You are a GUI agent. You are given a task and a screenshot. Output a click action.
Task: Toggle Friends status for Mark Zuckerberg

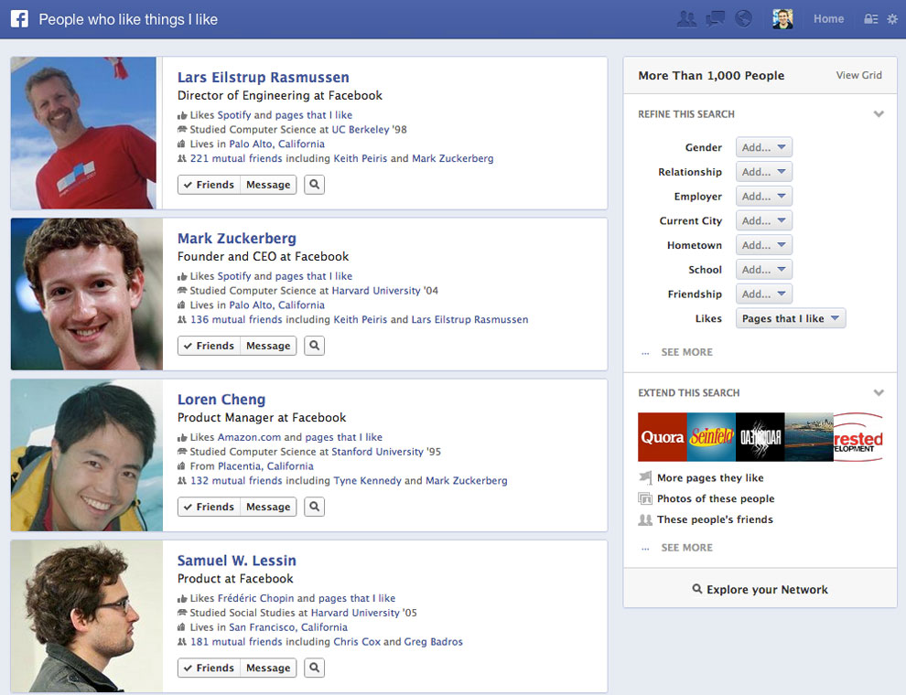point(209,346)
